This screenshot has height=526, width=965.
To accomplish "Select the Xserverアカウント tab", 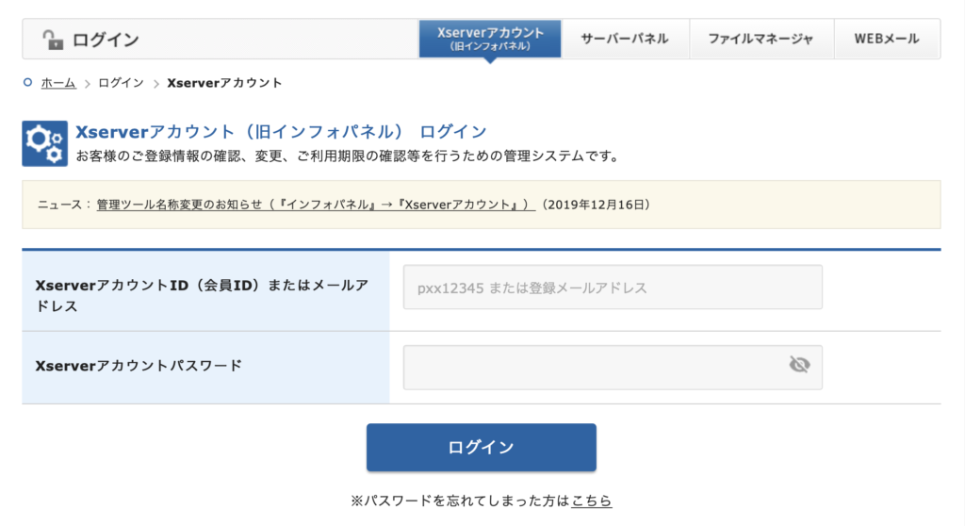I will point(490,39).
